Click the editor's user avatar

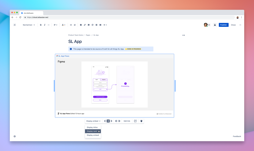click(206, 25)
